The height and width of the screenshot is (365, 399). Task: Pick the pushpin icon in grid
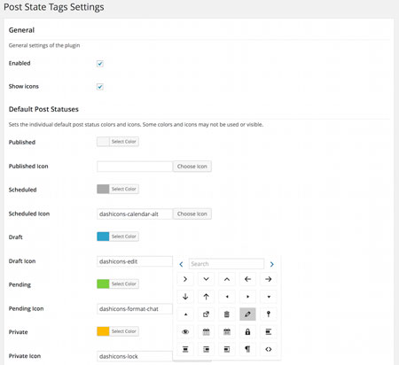click(269, 315)
